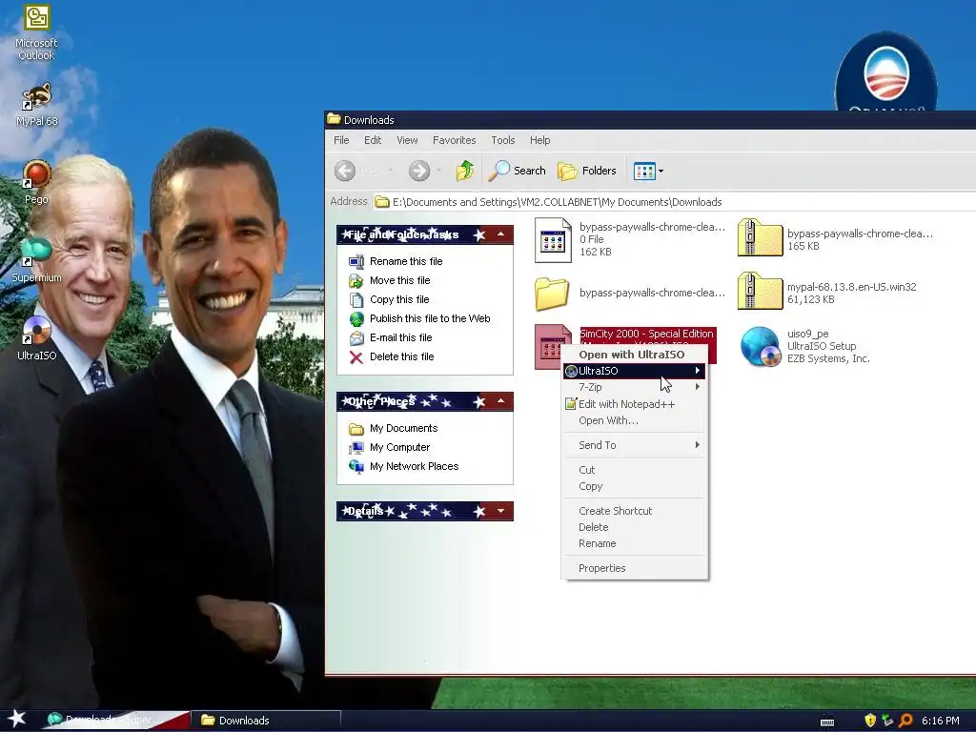The height and width of the screenshot is (732, 976).
Task: Select the uiso9_pe UltraISO Setup file
Action: (x=804, y=346)
